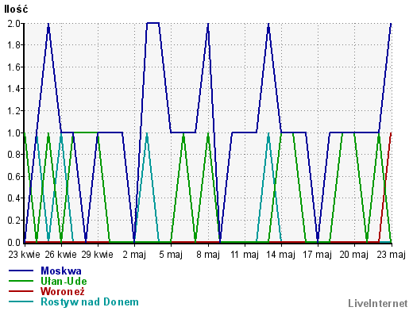
Task: Select the 14 maj date label
Action: tap(280, 255)
